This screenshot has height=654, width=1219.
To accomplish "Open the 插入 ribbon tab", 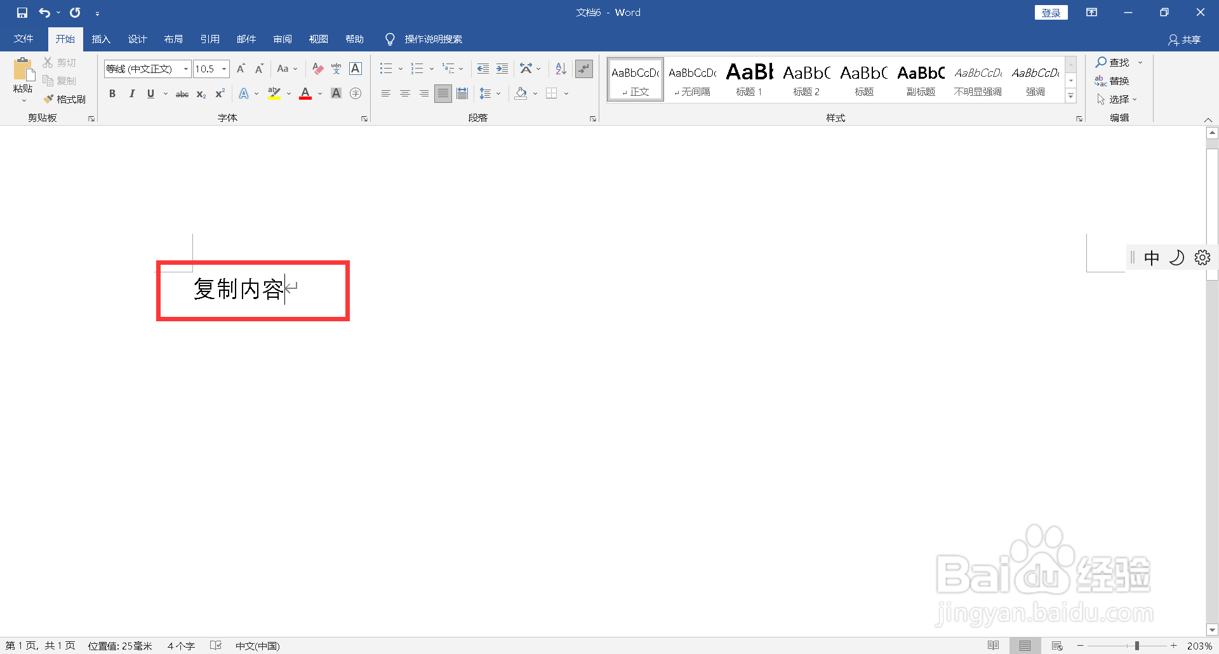I will [x=101, y=39].
